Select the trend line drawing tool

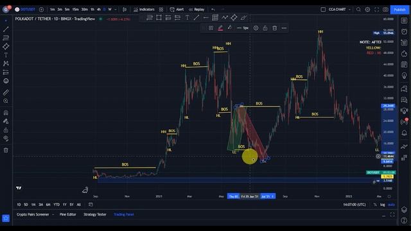(6, 29)
